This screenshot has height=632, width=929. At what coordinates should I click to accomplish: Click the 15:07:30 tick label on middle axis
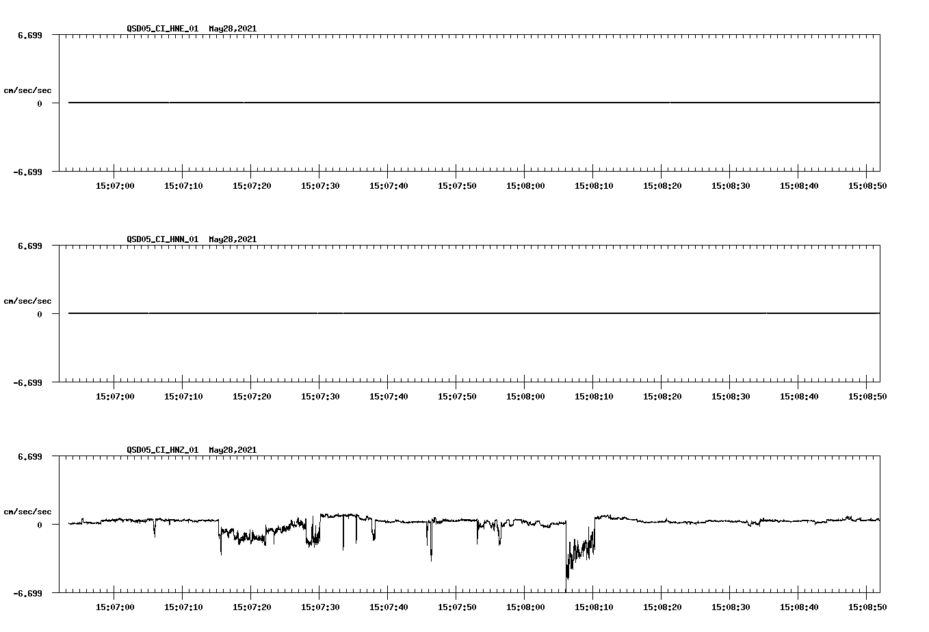point(319,395)
